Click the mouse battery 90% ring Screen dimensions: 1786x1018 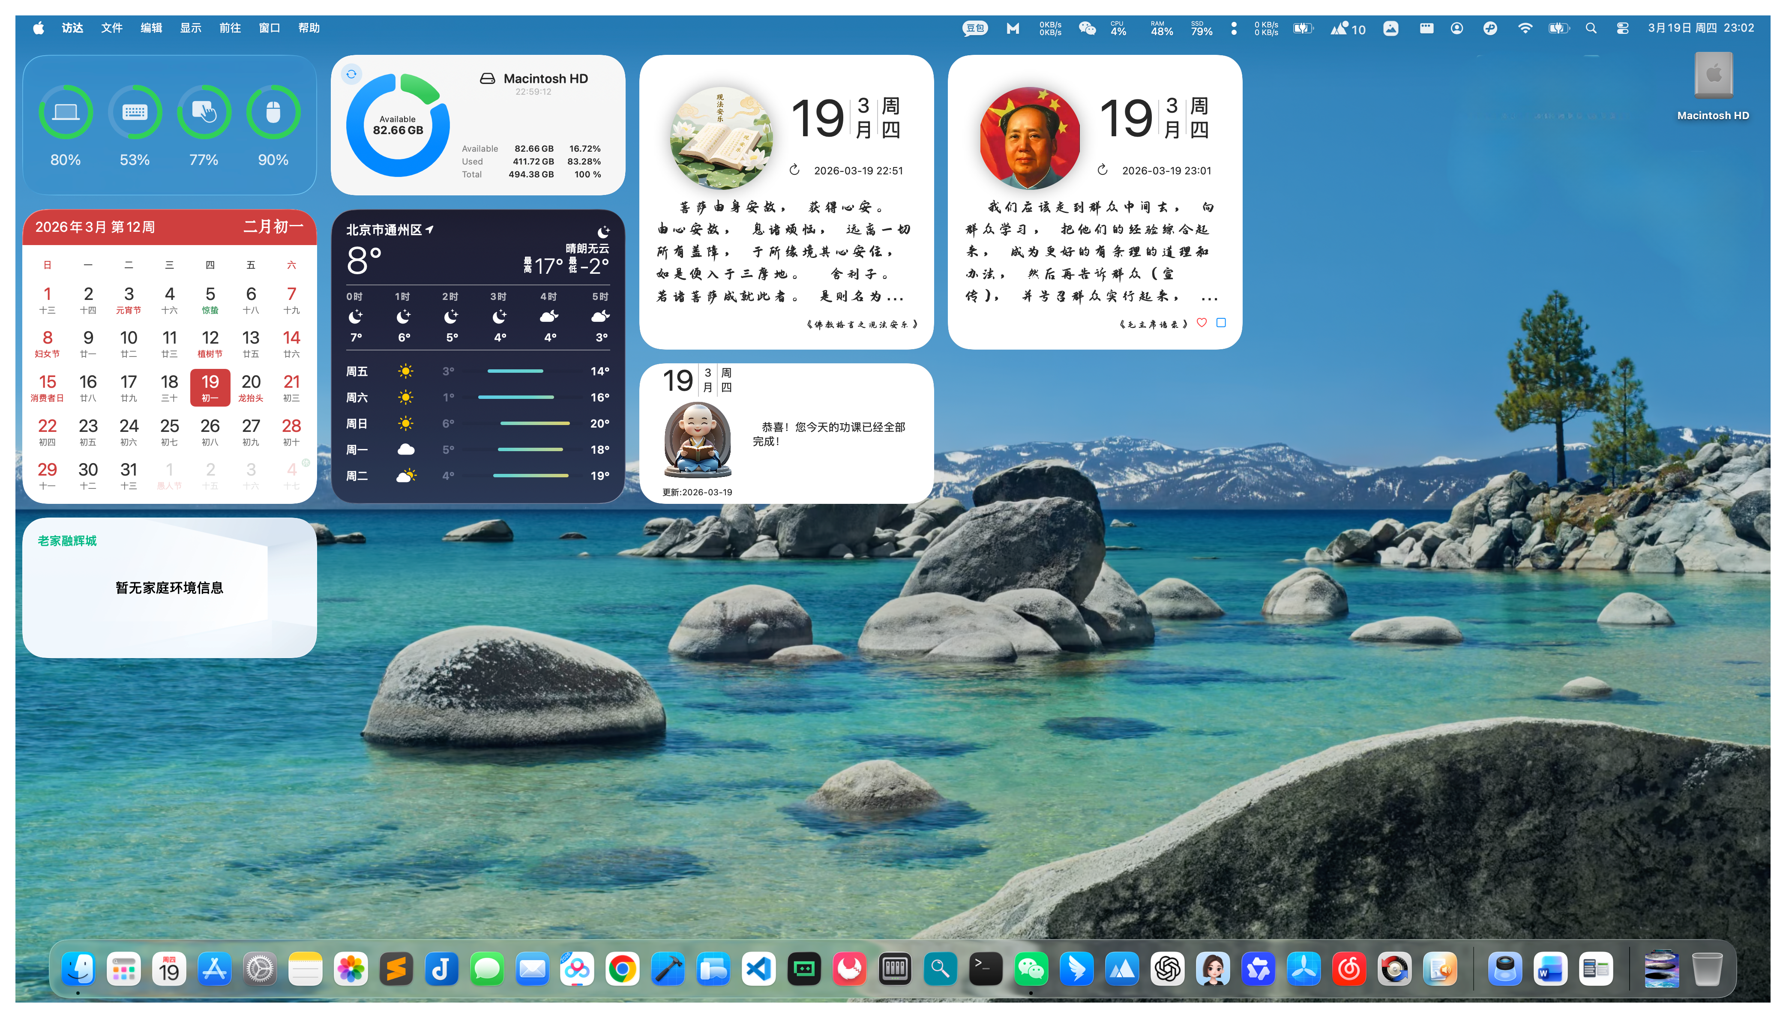(273, 112)
